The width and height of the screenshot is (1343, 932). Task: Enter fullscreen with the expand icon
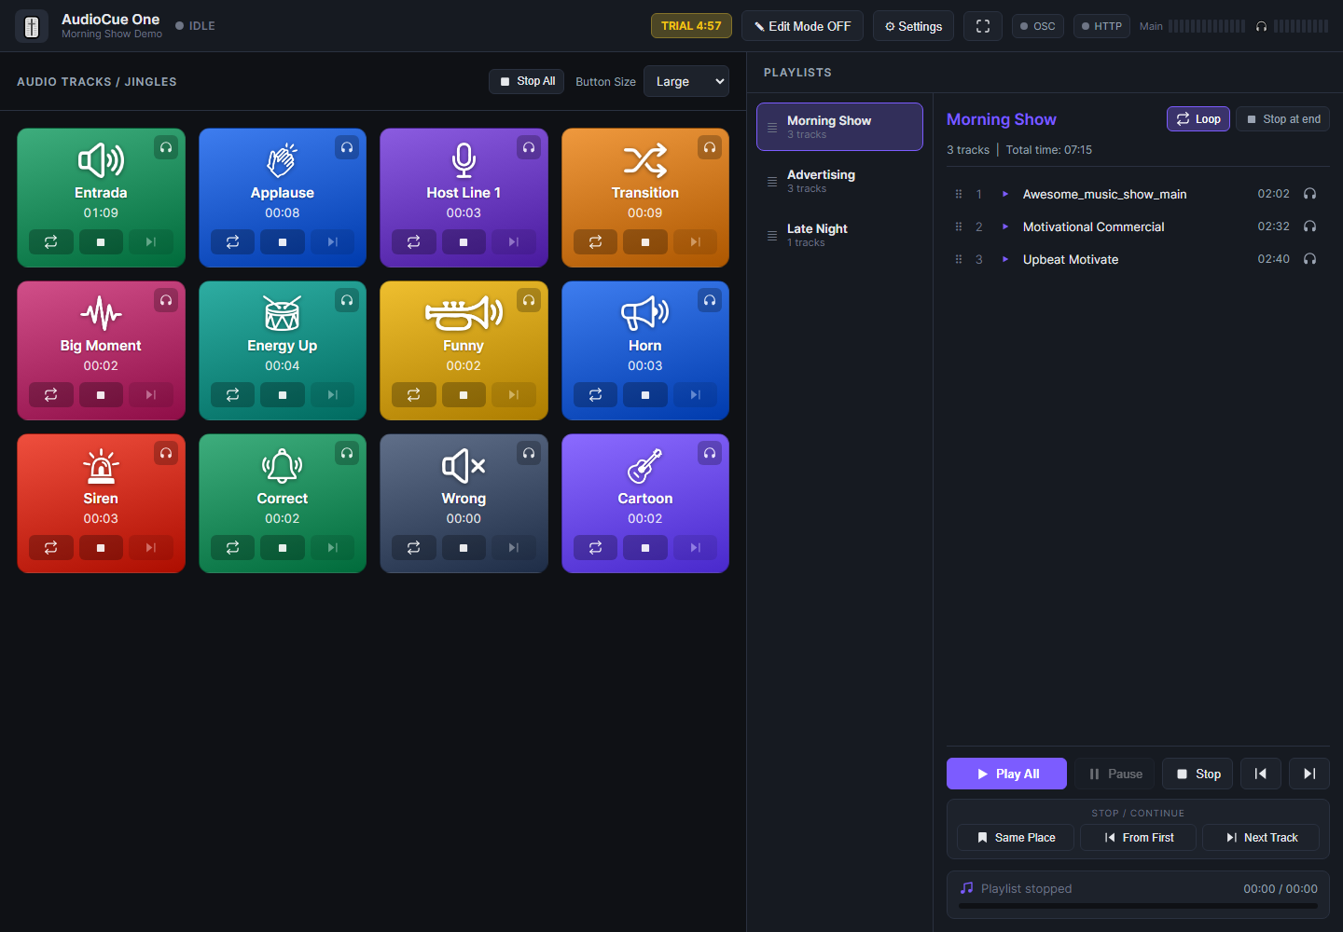click(983, 26)
